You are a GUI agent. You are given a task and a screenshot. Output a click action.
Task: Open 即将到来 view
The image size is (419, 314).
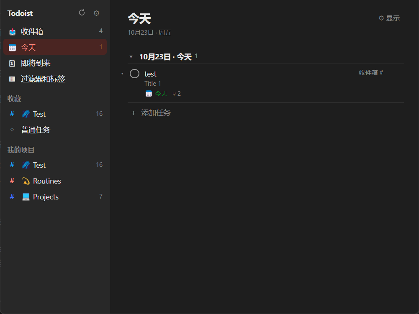pos(55,63)
